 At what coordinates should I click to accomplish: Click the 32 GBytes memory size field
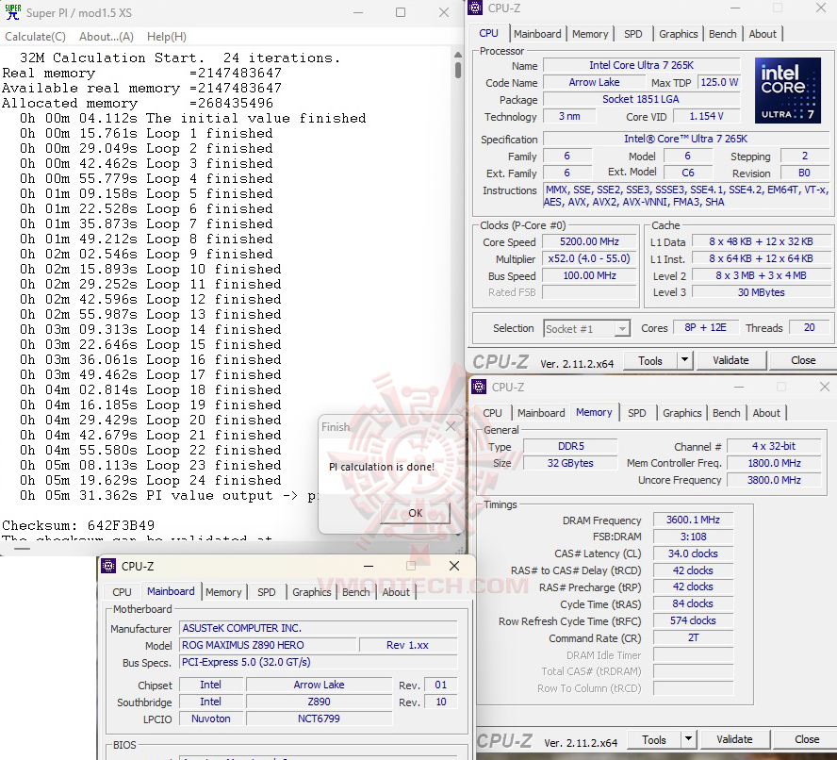(x=570, y=463)
